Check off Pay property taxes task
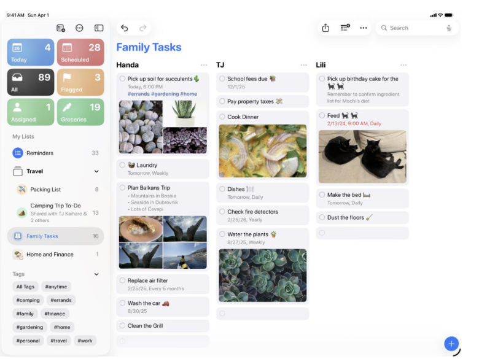Image resolution: width=487 pixels, height=359 pixels. click(x=222, y=102)
